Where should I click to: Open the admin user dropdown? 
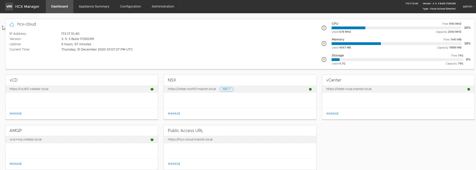click(x=468, y=6)
